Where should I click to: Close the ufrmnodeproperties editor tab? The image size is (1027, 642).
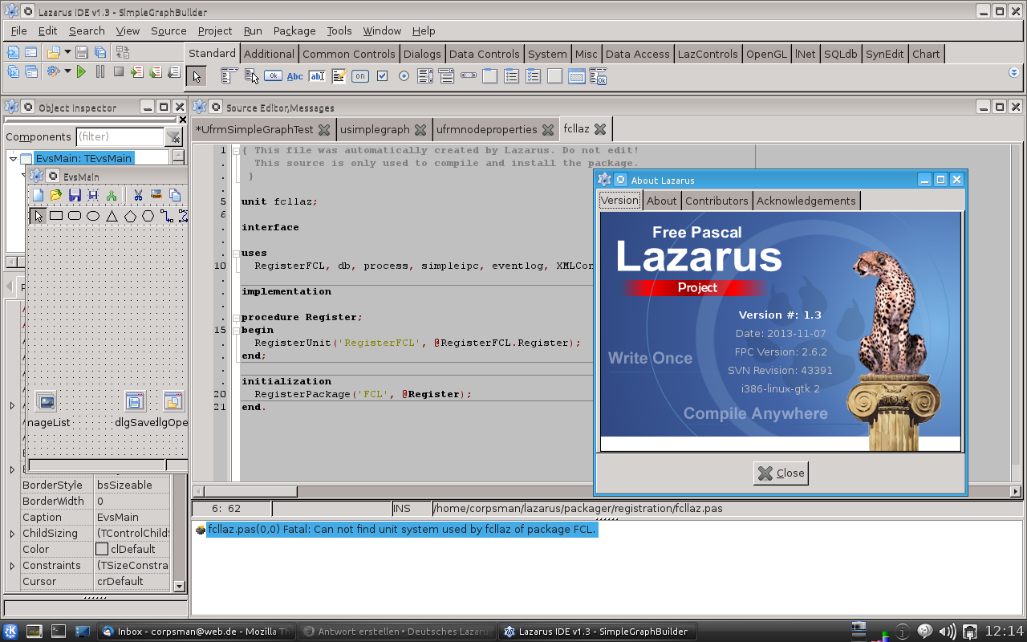(x=548, y=129)
